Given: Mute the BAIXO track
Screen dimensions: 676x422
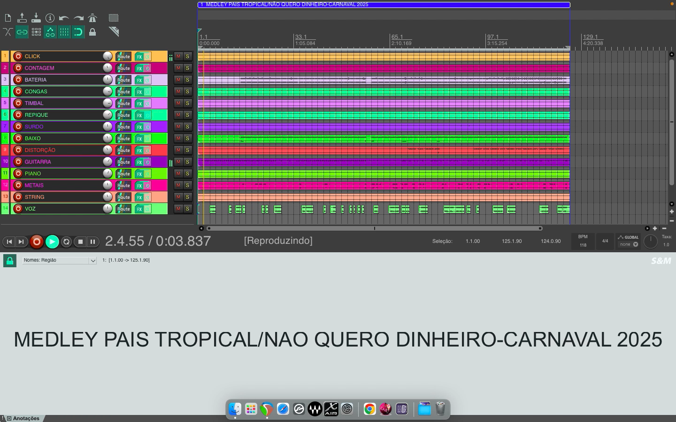Looking at the screenshot, I should (x=178, y=138).
